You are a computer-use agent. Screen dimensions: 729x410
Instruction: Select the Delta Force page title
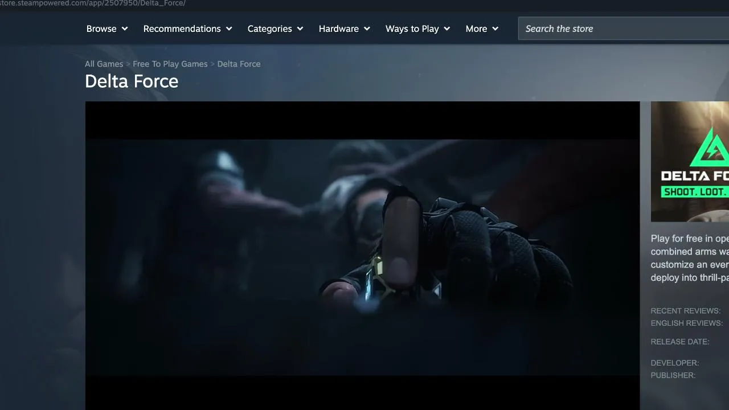click(x=132, y=81)
